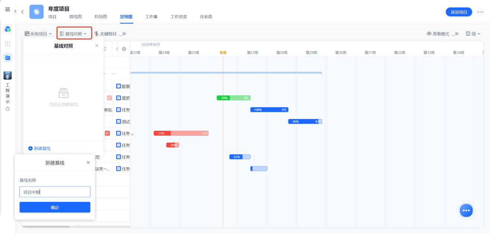This screenshot has height=234, width=490.
Task: Click the red 31% Gantt bar
Action: pyautogui.click(x=181, y=133)
